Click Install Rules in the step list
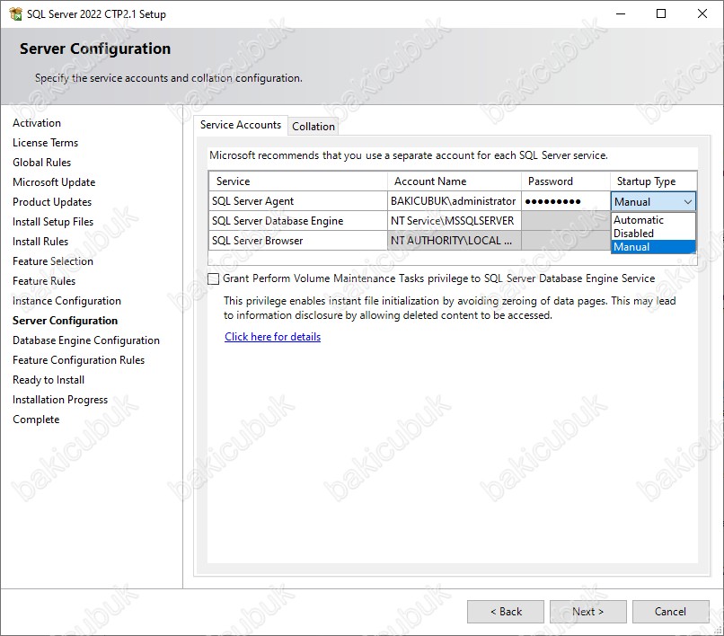The image size is (724, 636). click(x=40, y=242)
